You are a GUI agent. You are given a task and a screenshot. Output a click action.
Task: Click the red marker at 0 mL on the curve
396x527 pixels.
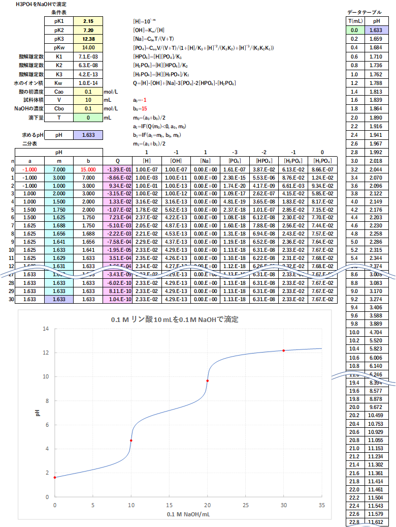[55, 477]
